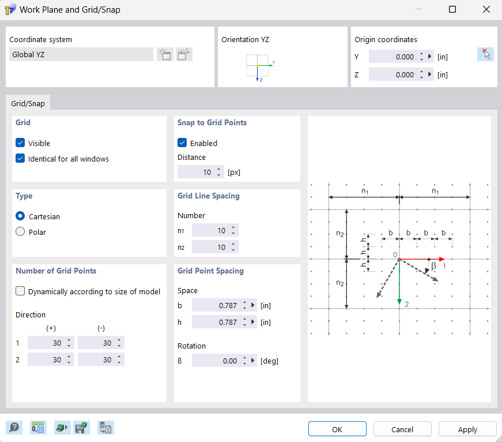
Task: Enable Dynamically according to size of model
Action: (x=21, y=291)
